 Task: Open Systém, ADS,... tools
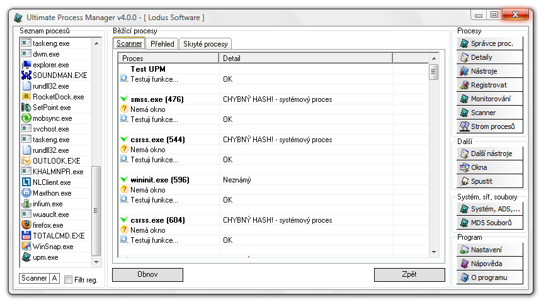pos(489,209)
